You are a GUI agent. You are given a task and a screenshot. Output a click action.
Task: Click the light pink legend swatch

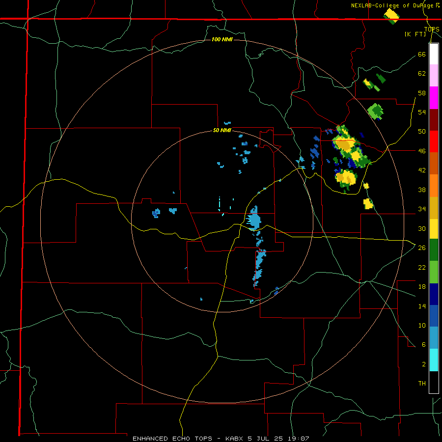pyautogui.click(x=434, y=76)
